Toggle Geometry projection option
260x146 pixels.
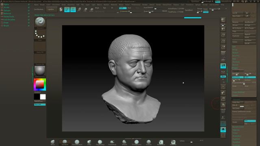[x=238, y=77]
